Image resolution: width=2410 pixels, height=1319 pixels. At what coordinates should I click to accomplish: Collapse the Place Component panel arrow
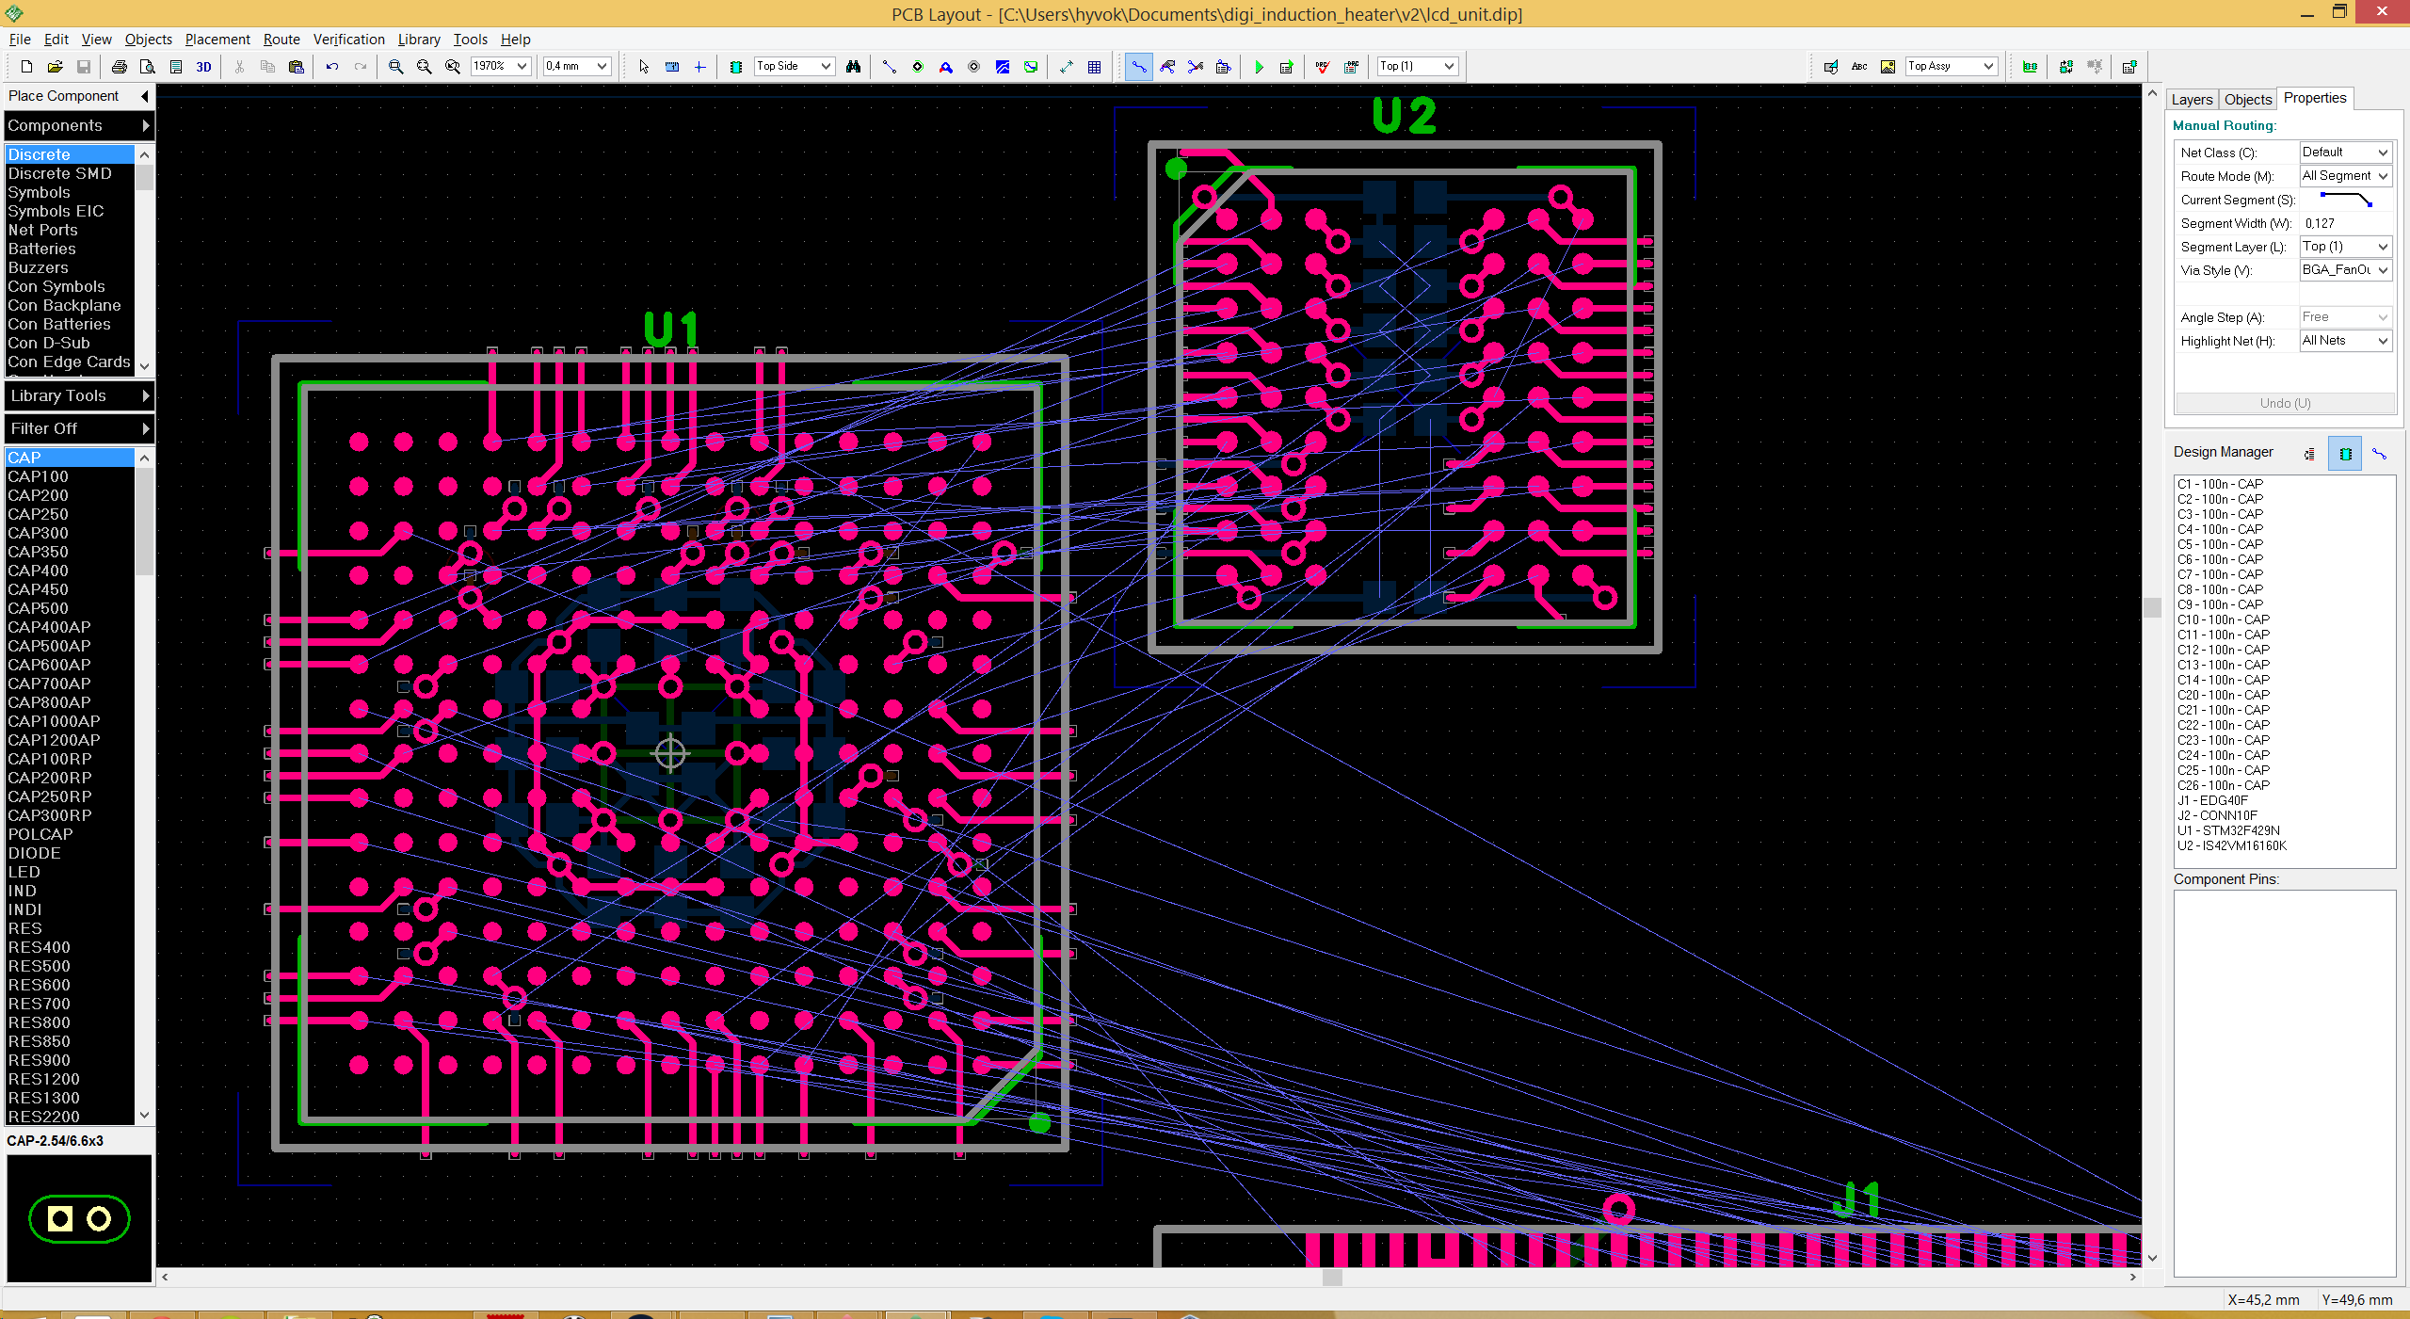[144, 96]
